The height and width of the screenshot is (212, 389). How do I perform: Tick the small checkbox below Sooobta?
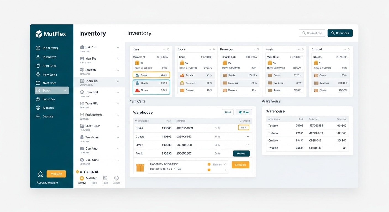click(x=225, y=170)
